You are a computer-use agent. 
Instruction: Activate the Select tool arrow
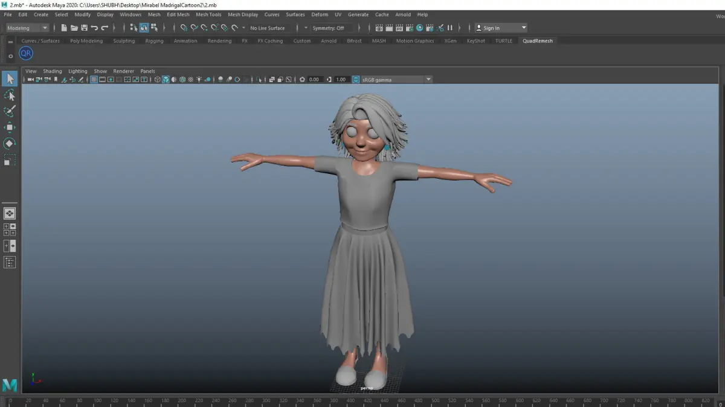point(10,79)
